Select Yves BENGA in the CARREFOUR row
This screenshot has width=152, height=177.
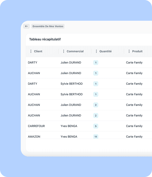pos(69,126)
